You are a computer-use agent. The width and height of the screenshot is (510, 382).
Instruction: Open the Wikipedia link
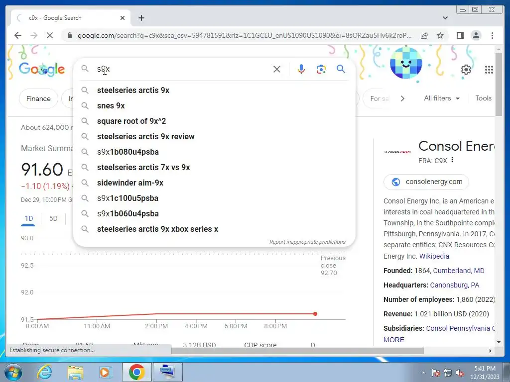click(x=434, y=256)
